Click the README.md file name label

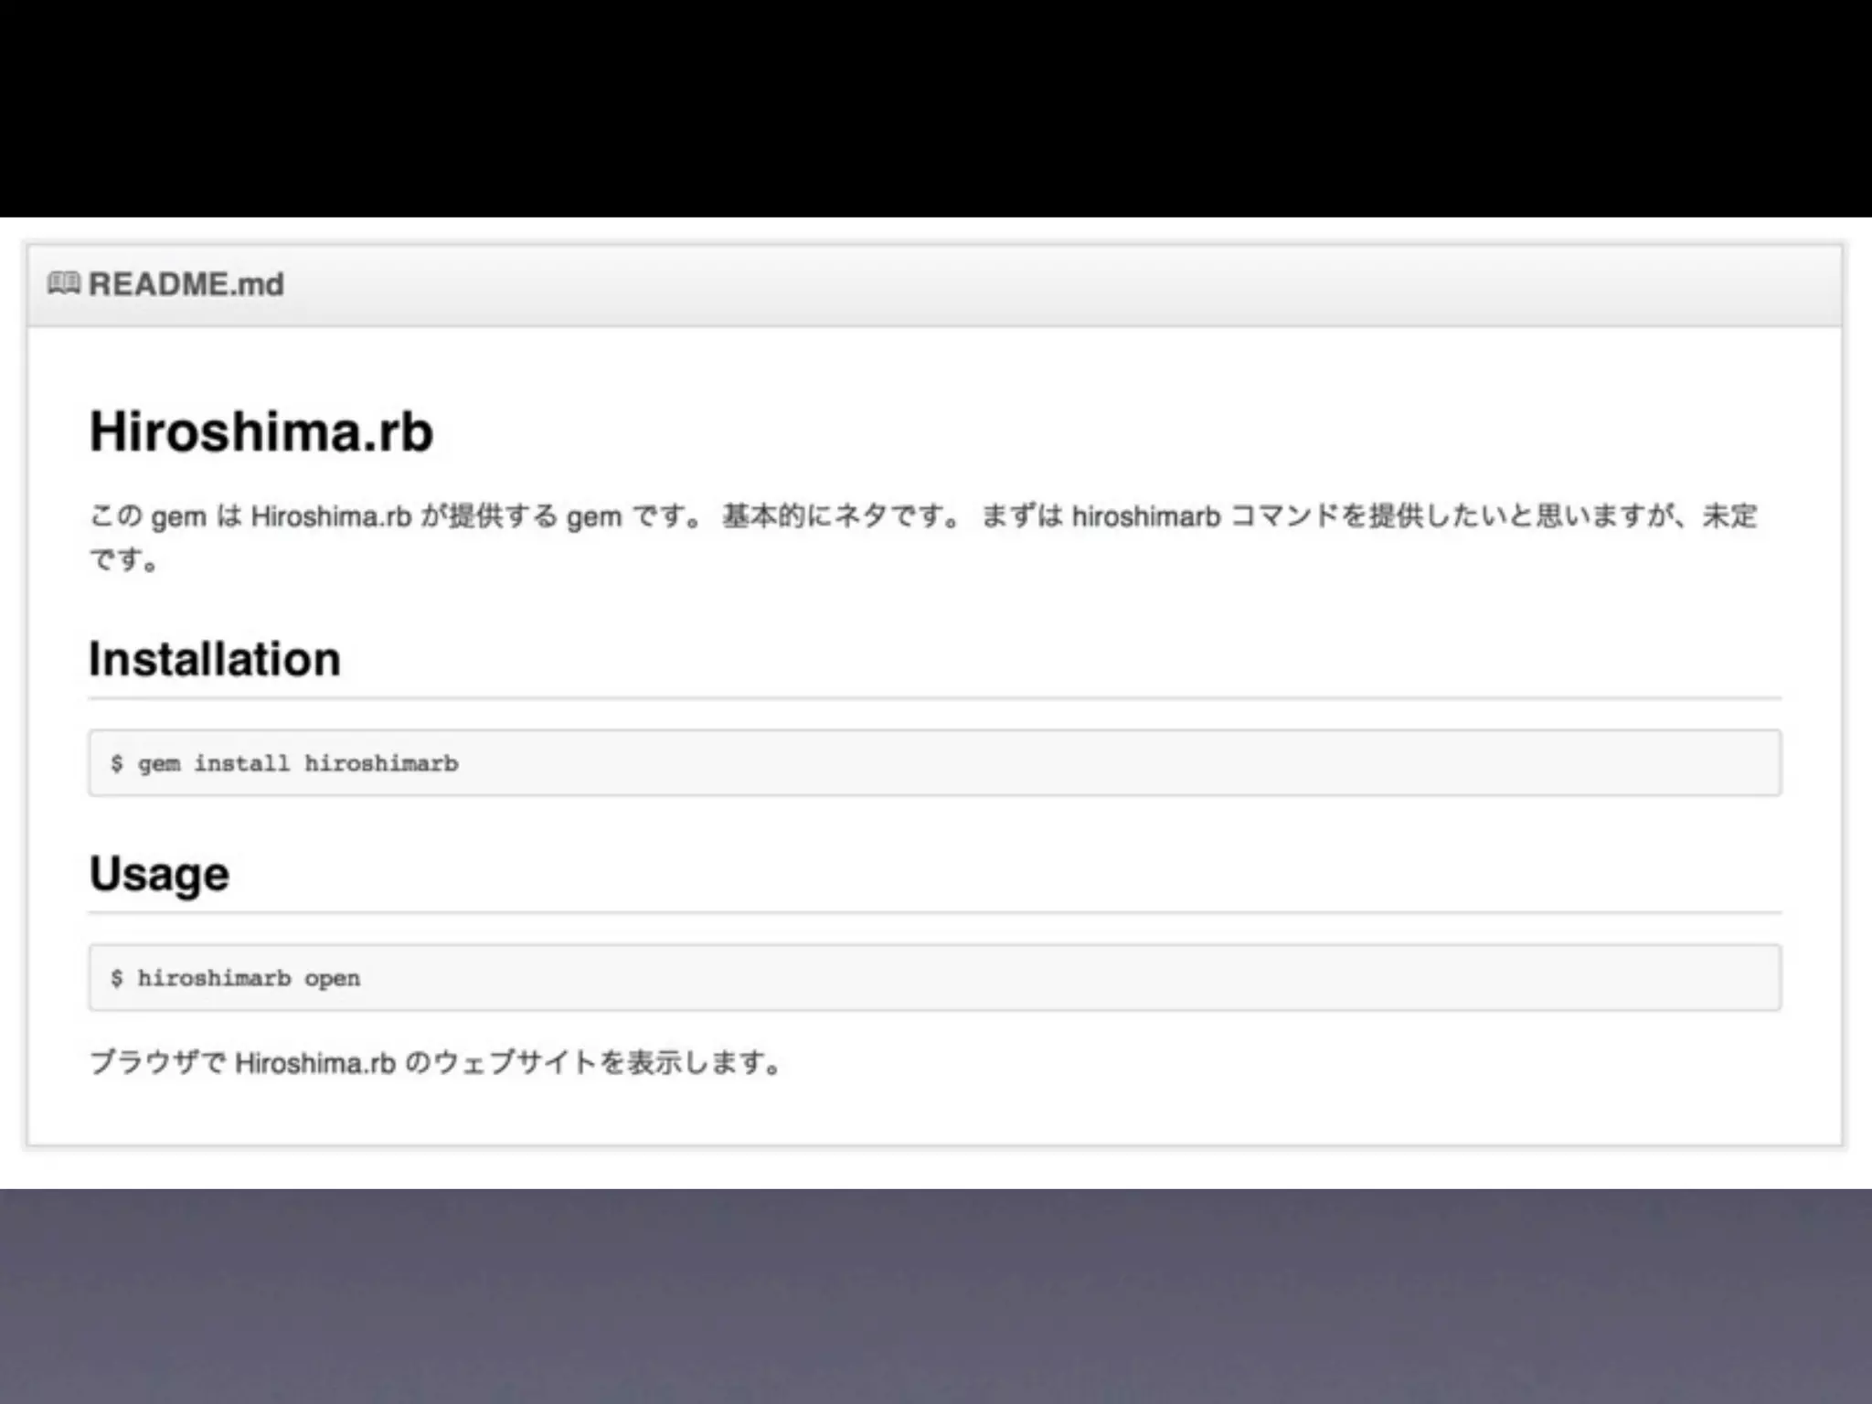pyautogui.click(x=186, y=284)
